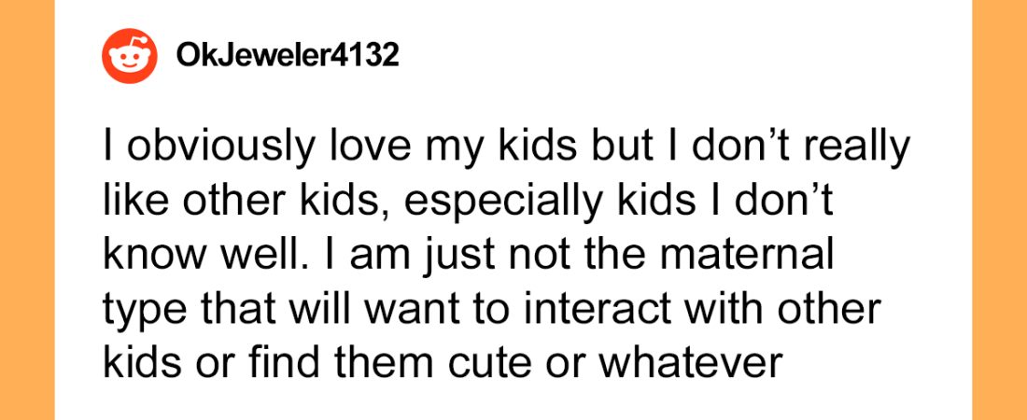Screen dimensions: 1027x420
Task: Click the left orange border strip
Action: pyautogui.click(x=27, y=210)
